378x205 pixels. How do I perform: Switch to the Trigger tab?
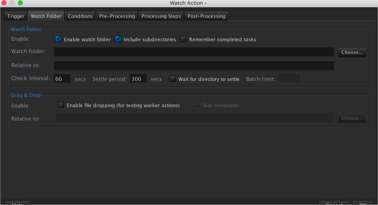(x=16, y=16)
